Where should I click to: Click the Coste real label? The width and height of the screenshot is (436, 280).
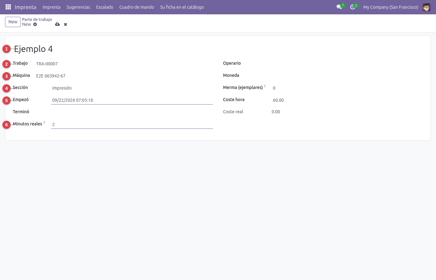click(x=233, y=112)
